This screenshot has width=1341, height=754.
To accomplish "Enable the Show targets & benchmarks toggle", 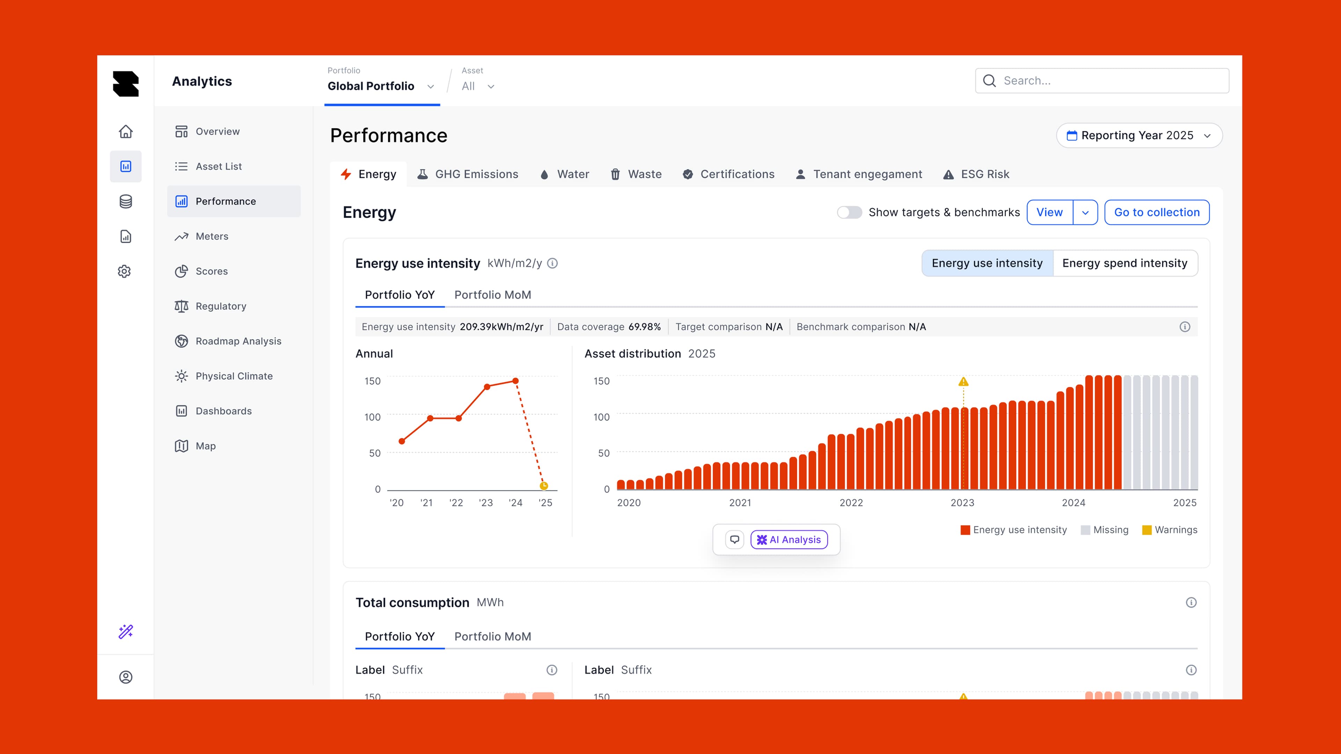I will (849, 212).
